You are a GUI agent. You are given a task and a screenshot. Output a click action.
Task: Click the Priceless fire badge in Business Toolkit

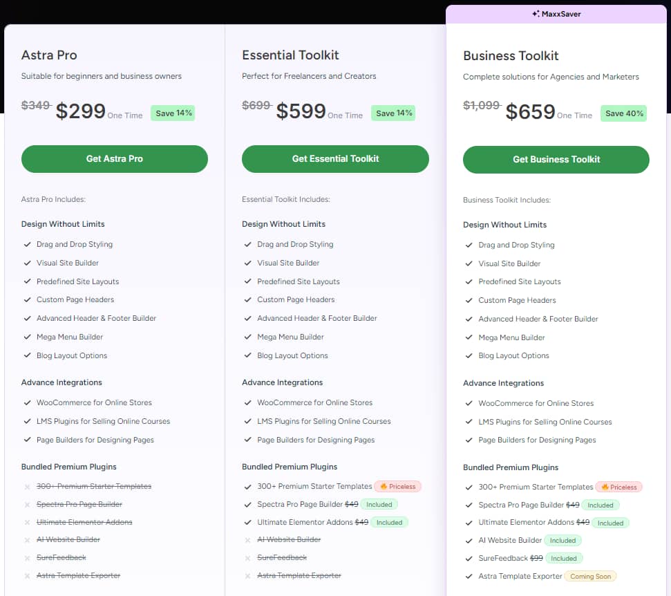click(x=618, y=487)
